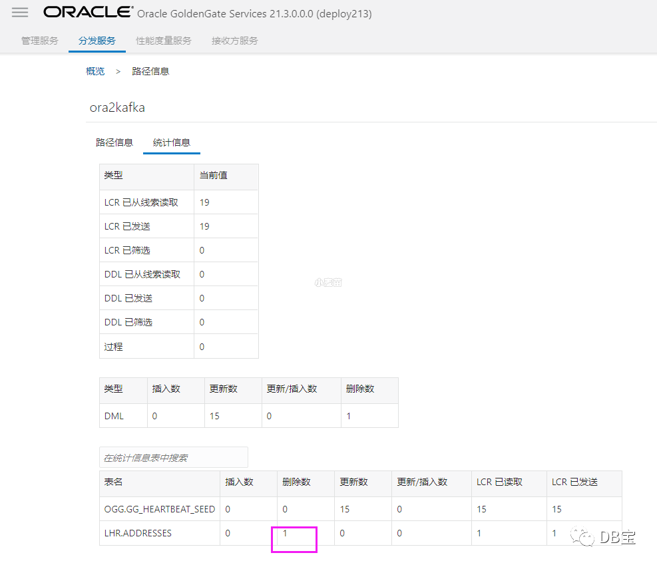The image size is (657, 565).
Task: Click the DDL 已筛选 row label
Action: pyautogui.click(x=128, y=322)
